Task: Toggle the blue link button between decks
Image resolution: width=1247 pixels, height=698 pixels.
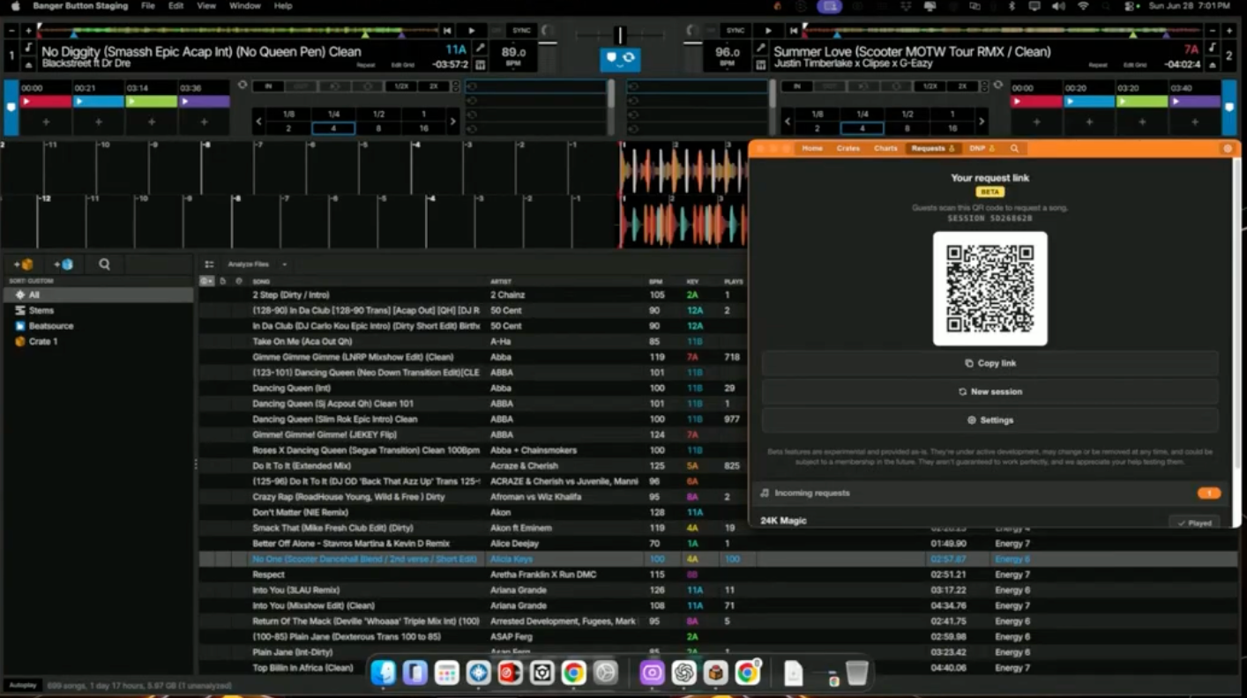Action: [x=620, y=58]
